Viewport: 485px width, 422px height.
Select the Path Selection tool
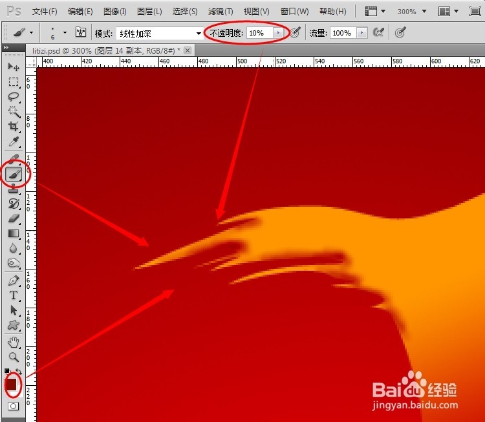coord(14,310)
